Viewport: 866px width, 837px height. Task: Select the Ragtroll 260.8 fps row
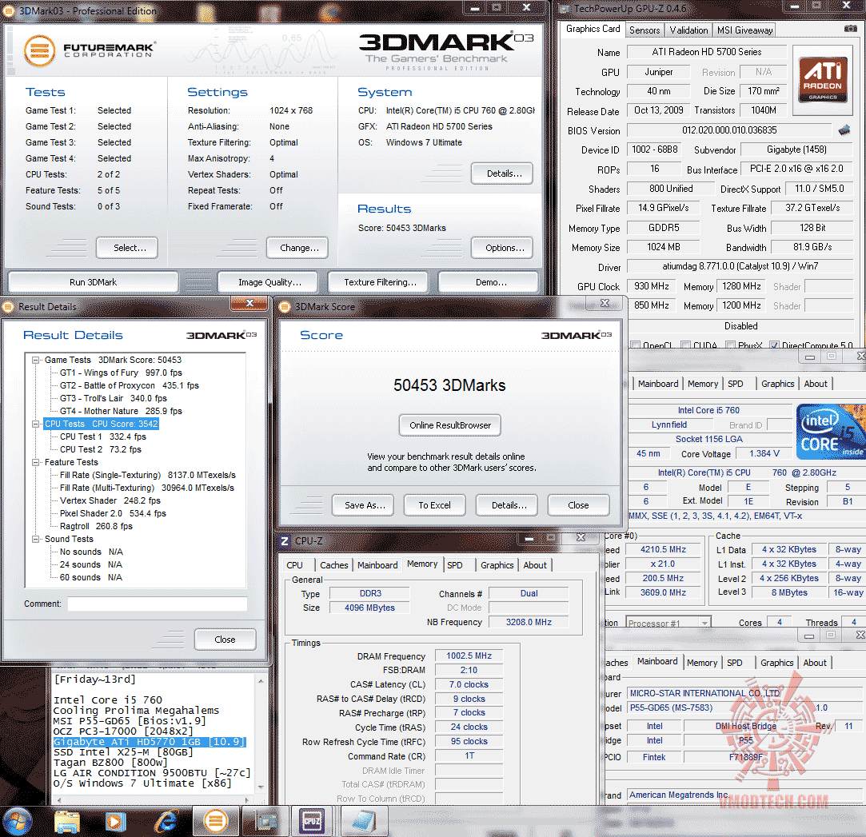(96, 526)
